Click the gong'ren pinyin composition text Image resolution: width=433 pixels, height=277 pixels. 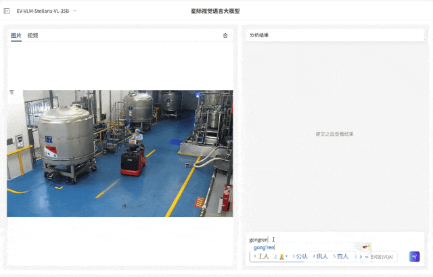pyautogui.click(x=264, y=247)
